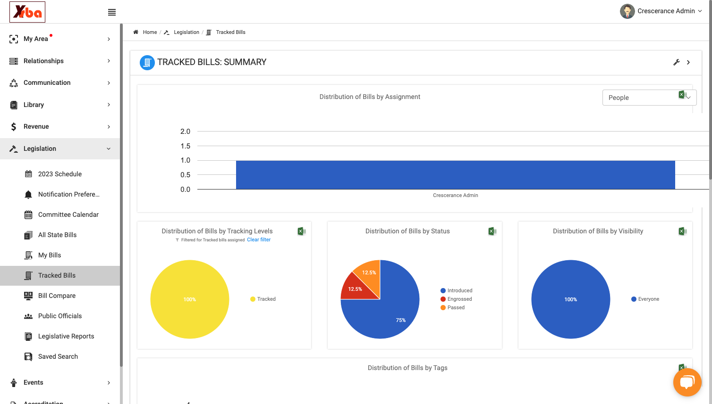
Task: Click the Crescerance Admin bar in chart
Action: pos(456,175)
